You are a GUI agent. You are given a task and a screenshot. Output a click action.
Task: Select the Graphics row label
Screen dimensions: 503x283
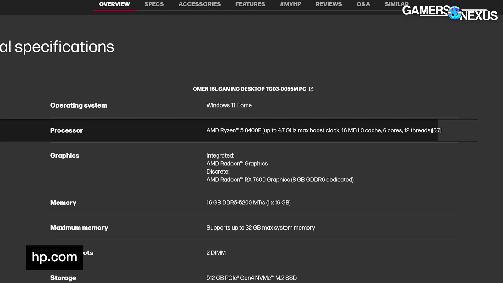click(65, 156)
